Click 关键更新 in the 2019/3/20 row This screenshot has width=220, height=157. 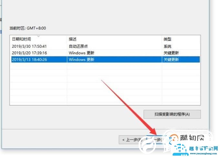[171, 53]
